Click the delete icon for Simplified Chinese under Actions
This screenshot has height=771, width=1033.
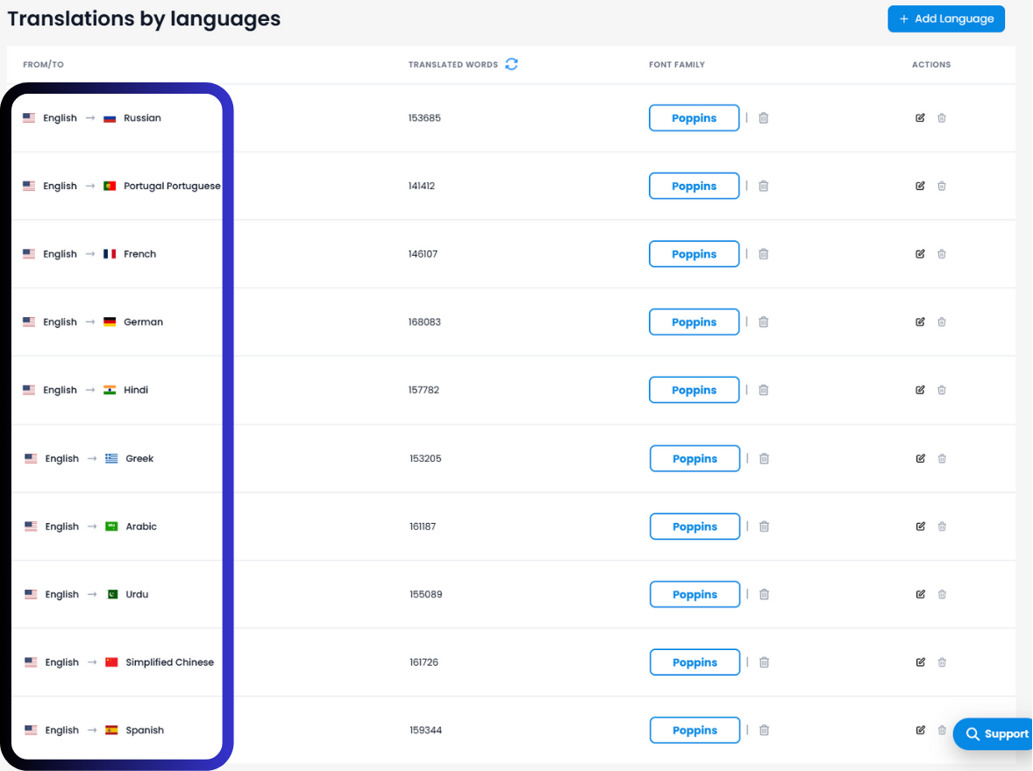942,662
